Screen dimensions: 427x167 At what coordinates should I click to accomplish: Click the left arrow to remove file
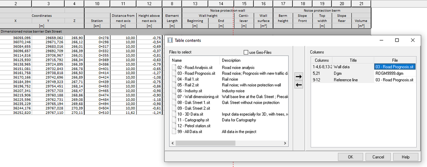(x=299, y=85)
